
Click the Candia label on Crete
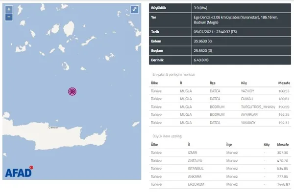click(53, 128)
